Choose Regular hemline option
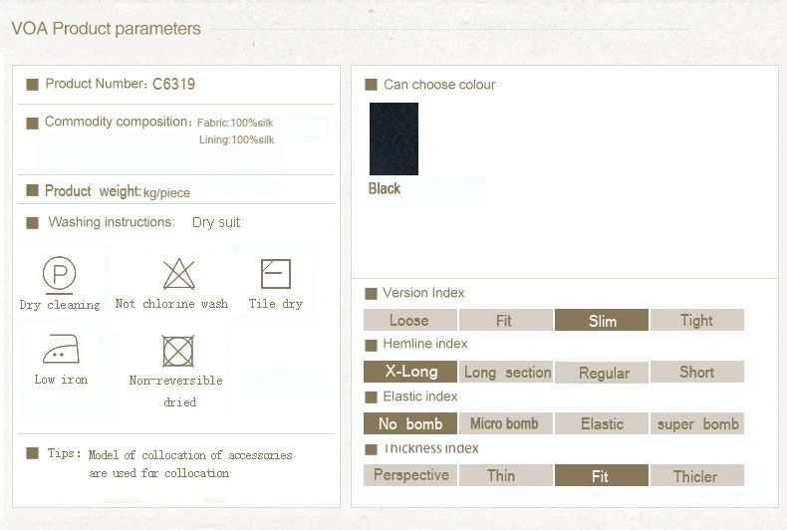 (602, 372)
